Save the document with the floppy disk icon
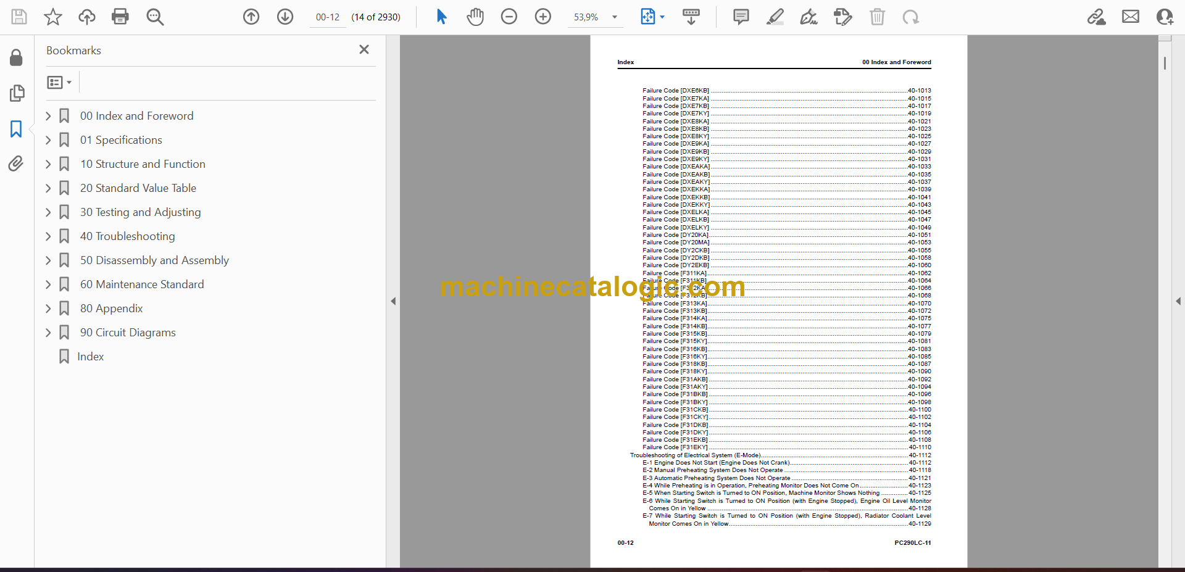This screenshot has height=572, width=1185. point(19,17)
